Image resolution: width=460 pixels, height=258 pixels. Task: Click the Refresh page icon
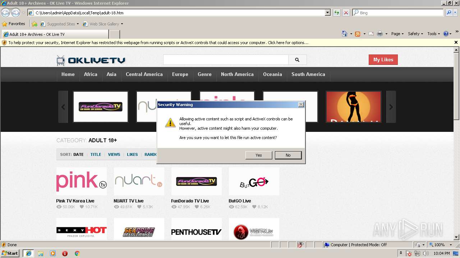tap(337, 13)
